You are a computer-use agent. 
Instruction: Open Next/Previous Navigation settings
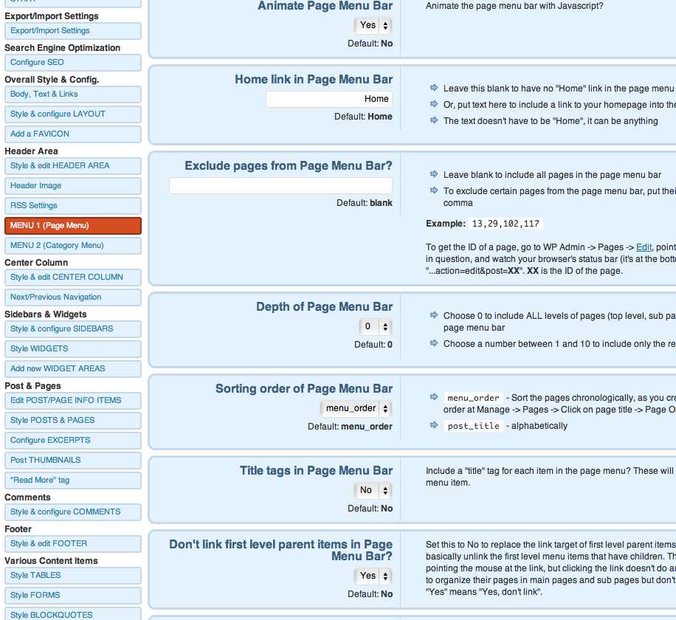pyautogui.click(x=73, y=297)
